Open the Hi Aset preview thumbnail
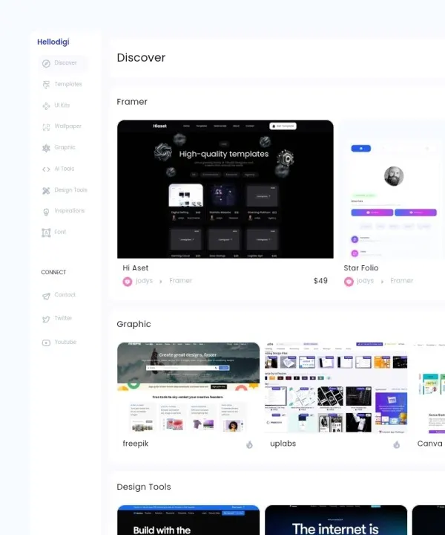 click(x=225, y=189)
